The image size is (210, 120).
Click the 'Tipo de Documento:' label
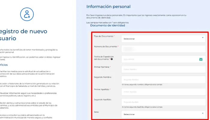coord(104,36)
